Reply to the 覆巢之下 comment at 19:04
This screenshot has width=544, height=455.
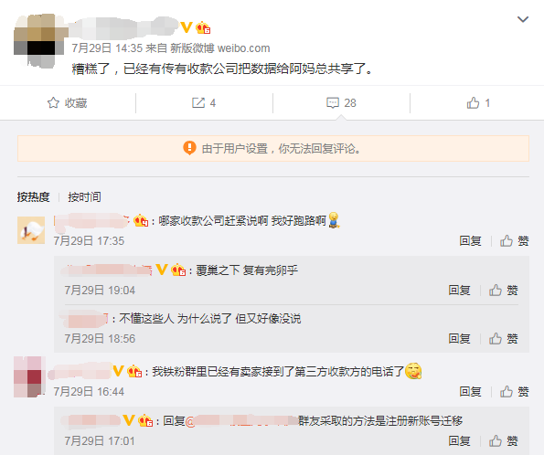459,290
